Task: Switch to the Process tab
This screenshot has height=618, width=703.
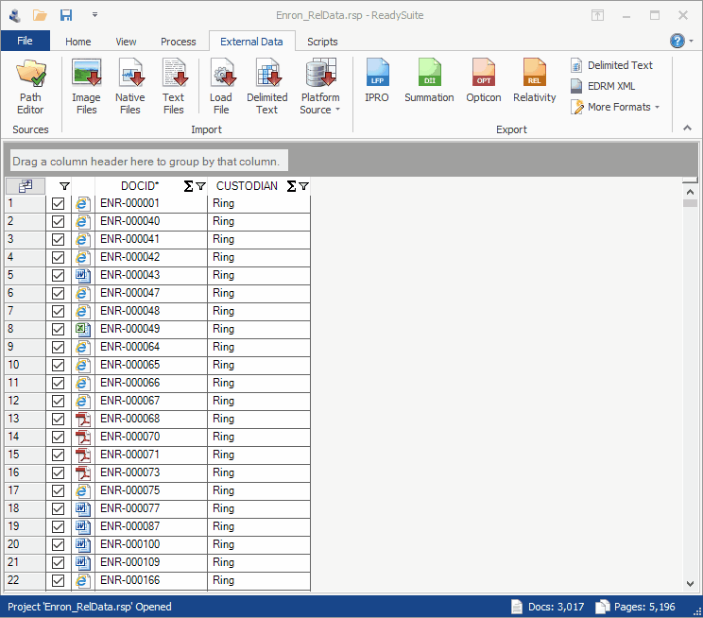Action: pos(179,42)
